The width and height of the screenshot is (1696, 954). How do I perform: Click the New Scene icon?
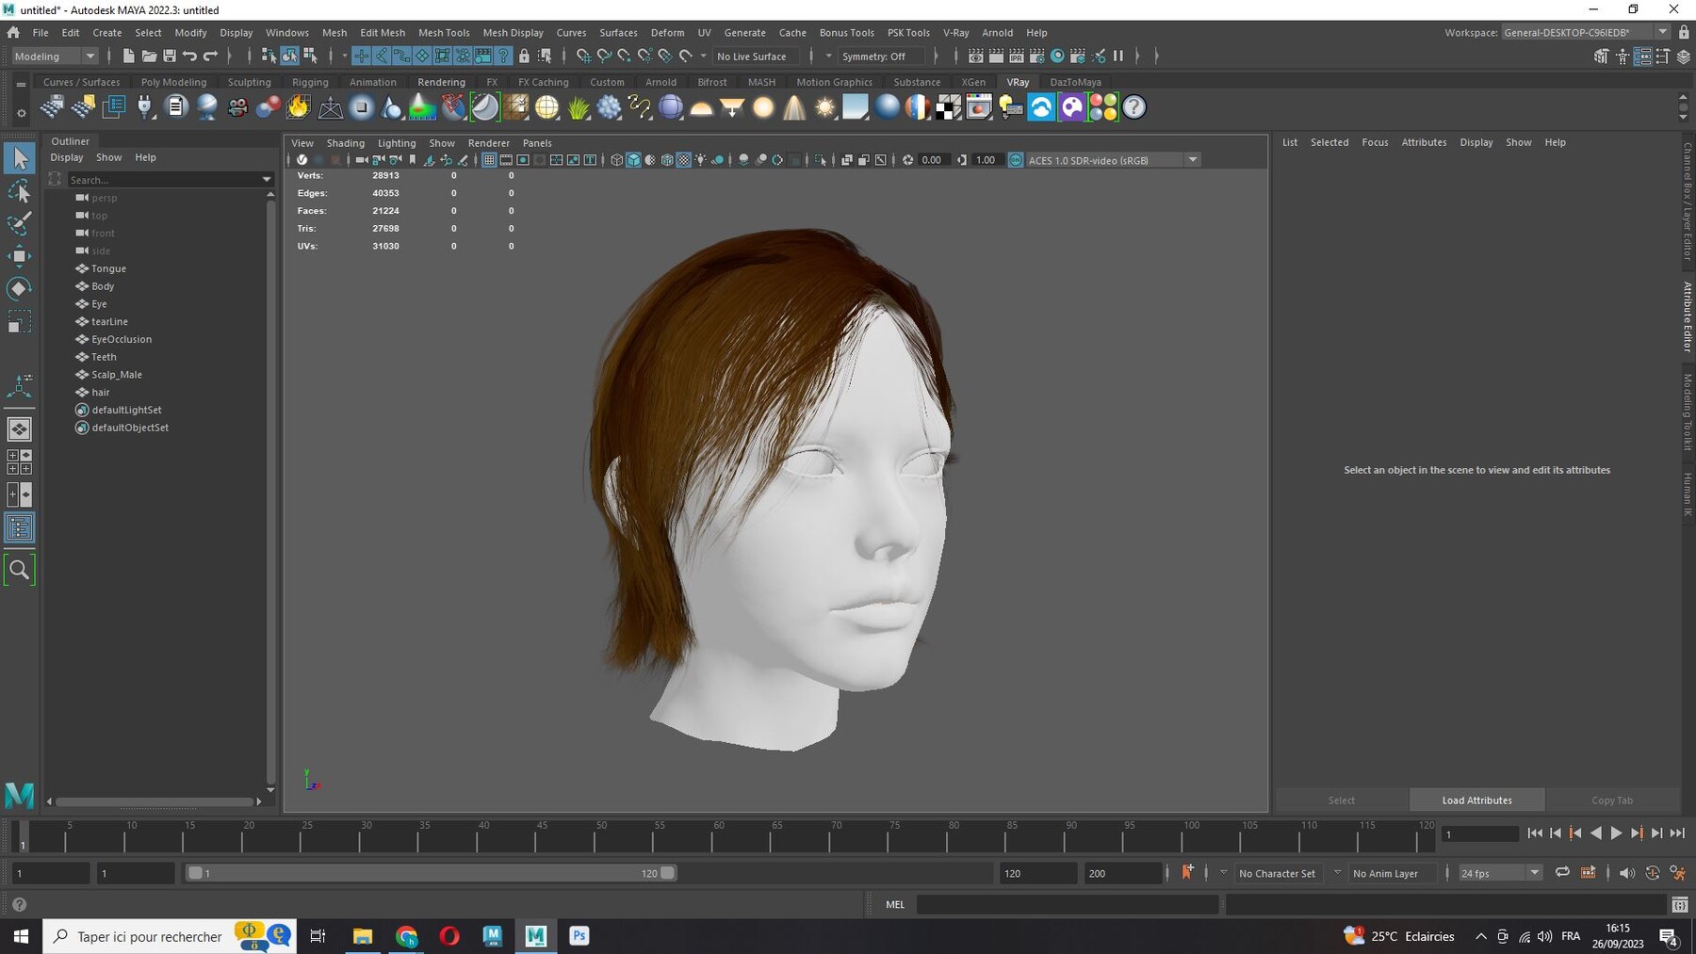pyautogui.click(x=128, y=57)
